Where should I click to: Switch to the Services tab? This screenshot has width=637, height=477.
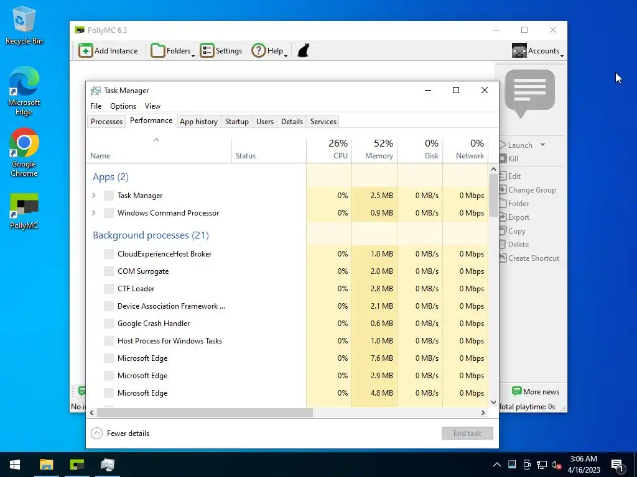pyautogui.click(x=323, y=122)
